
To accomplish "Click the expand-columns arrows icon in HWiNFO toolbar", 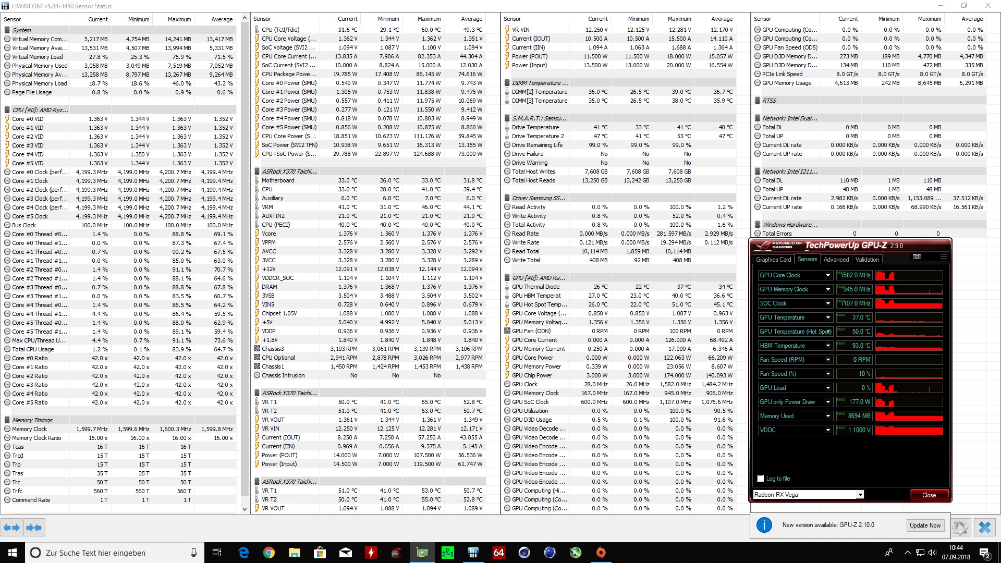I will click(x=11, y=528).
